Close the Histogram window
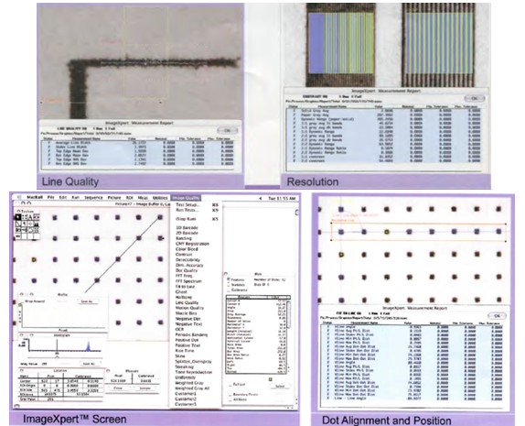The height and width of the screenshot is (426, 525). point(22,335)
